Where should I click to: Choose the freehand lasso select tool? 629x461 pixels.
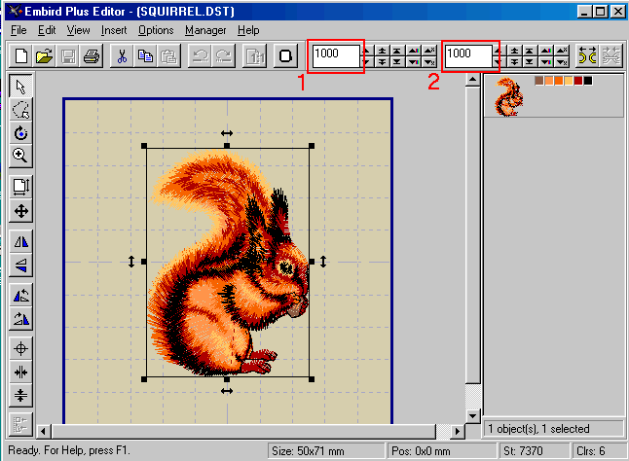(20, 109)
